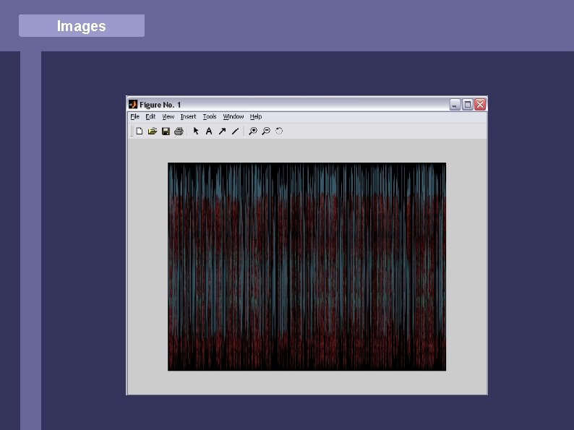Maximize the Figure No. 1 window

coord(468,105)
